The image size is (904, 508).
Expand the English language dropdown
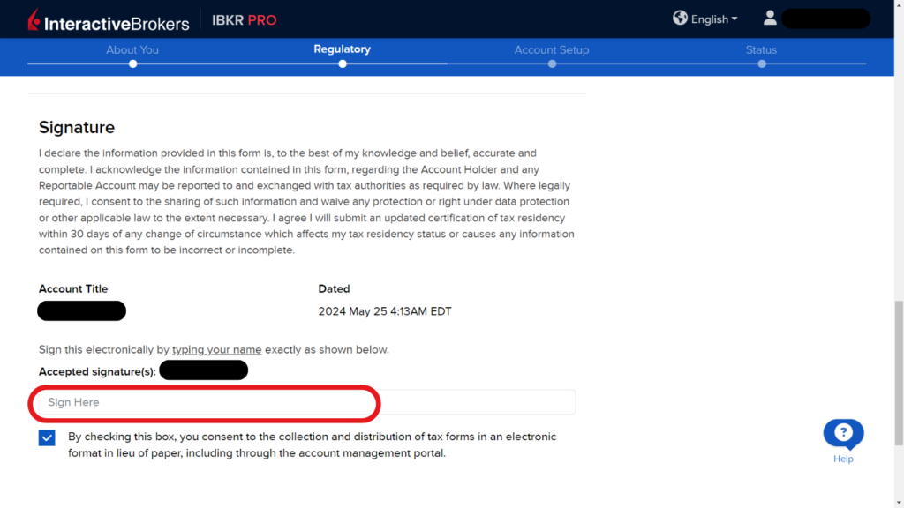coord(713,19)
